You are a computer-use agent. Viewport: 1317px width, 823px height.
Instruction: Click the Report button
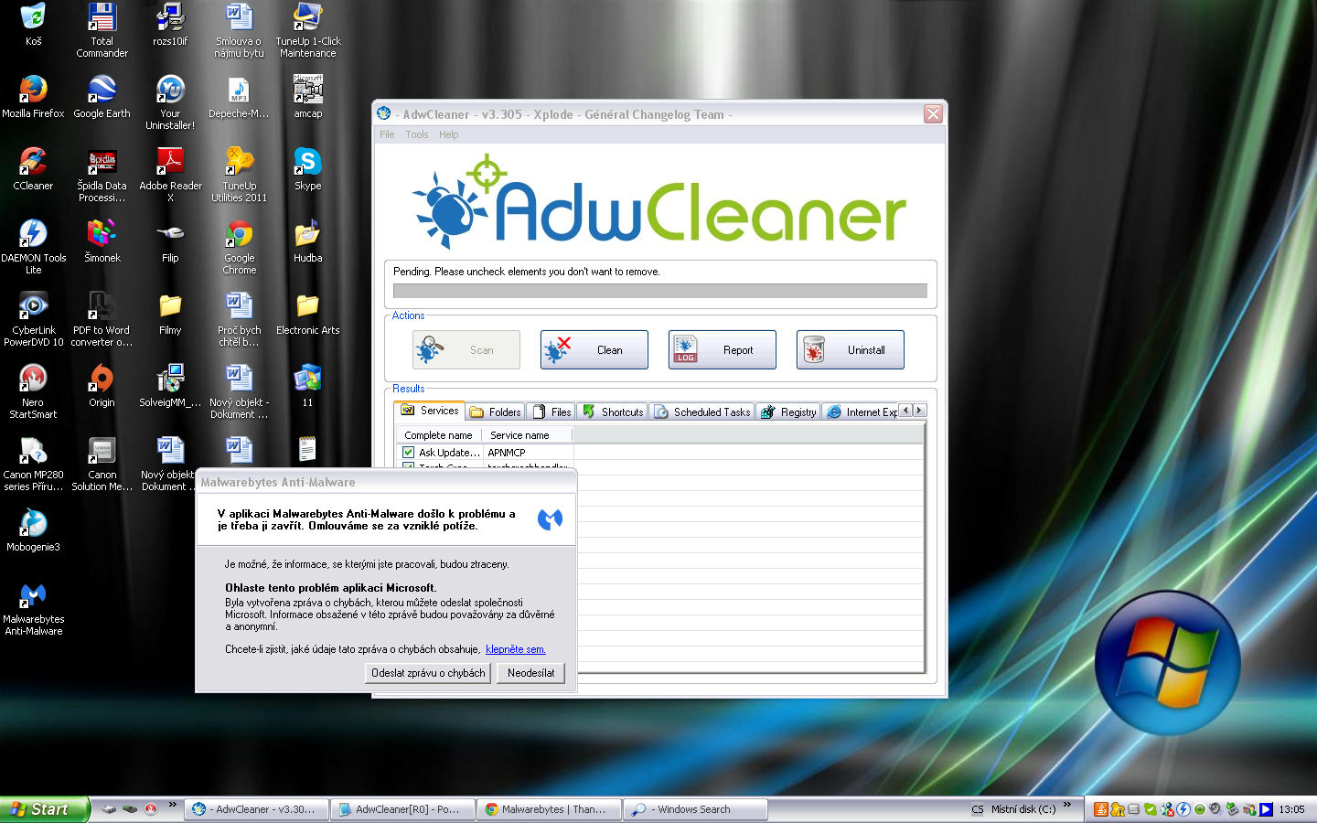point(723,350)
